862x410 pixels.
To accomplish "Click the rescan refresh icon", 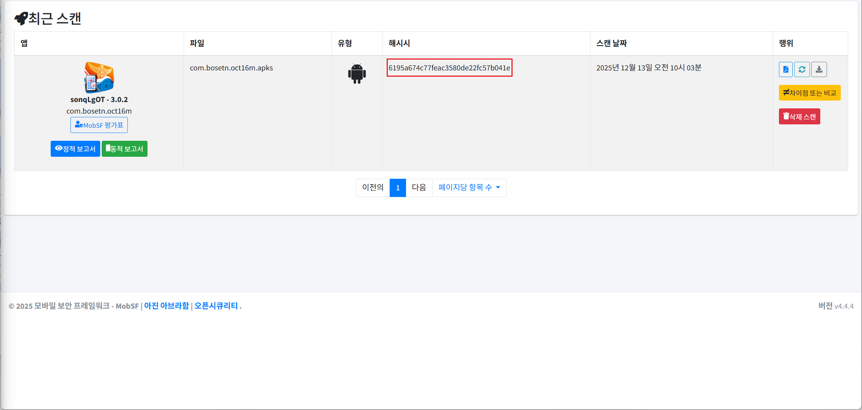I will pos(802,70).
